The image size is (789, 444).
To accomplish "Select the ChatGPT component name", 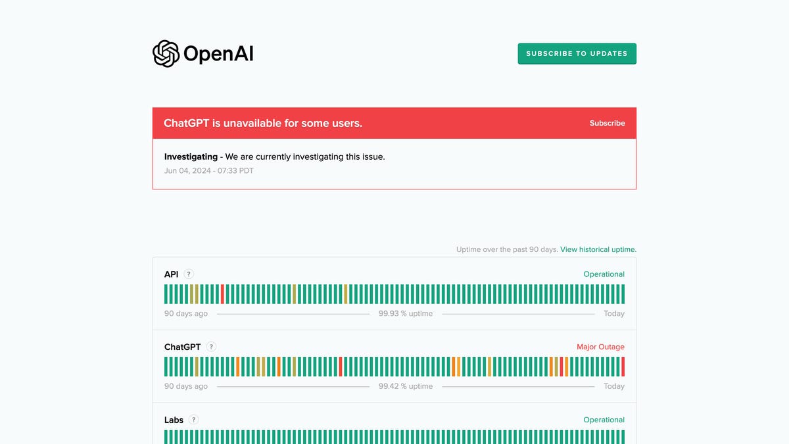I will click(181, 347).
